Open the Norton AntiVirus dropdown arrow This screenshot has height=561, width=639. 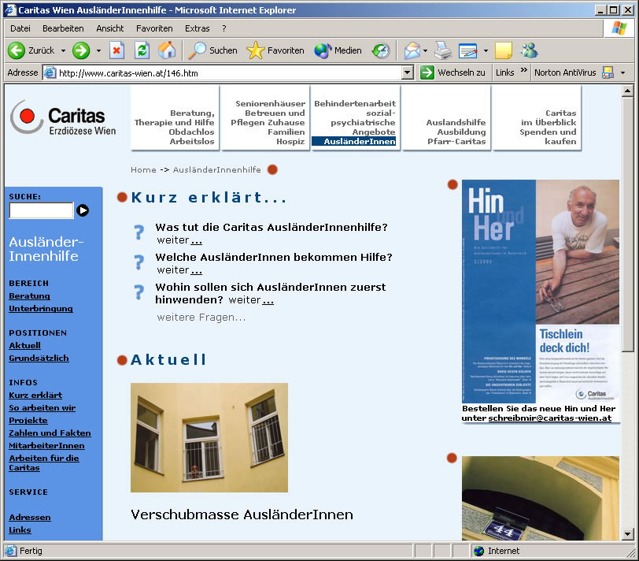pyautogui.click(x=622, y=73)
